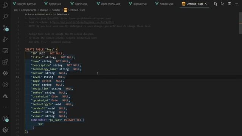Show additional views via the ellipsis in the activity bar

click(x=5, y=107)
